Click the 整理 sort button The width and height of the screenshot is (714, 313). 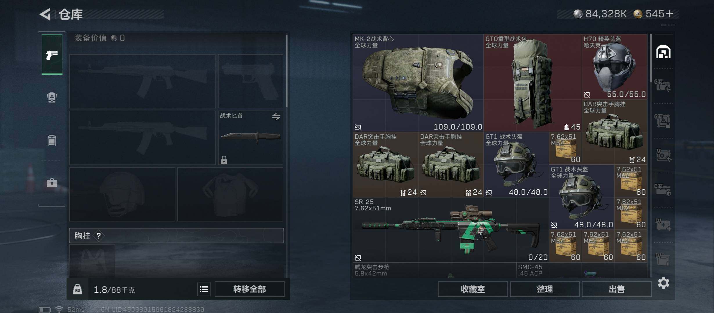(545, 289)
